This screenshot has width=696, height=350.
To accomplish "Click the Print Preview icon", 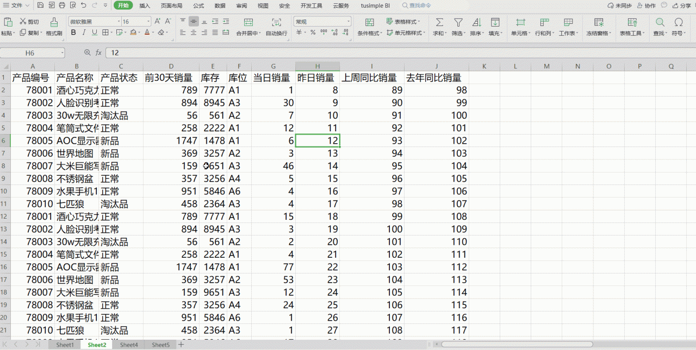I will (x=72, y=5).
